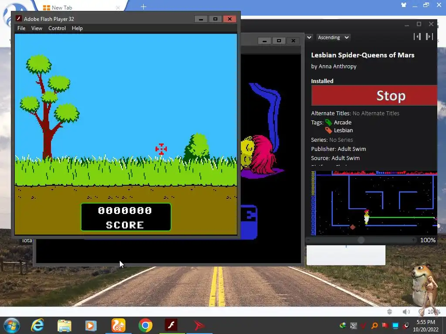Open the Help menu in Flash Player
The image size is (446, 334).
(77, 28)
